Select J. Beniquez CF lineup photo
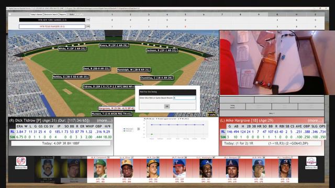Viewport: 335px width, 188px height. coord(232,168)
